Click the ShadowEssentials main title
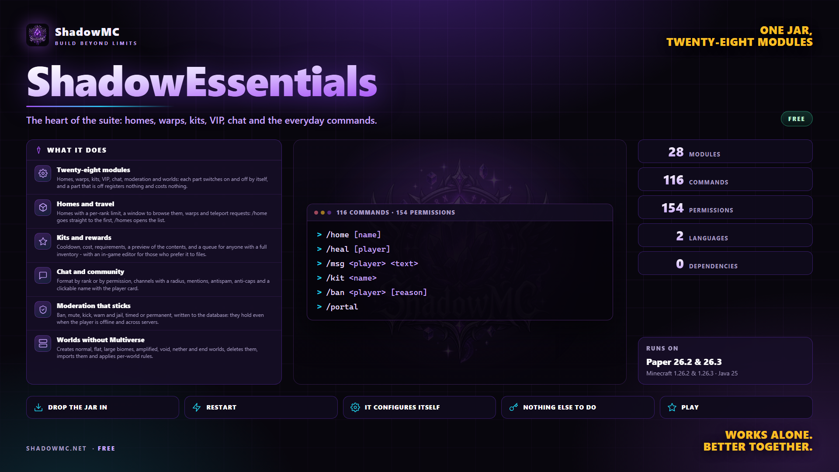 click(202, 82)
